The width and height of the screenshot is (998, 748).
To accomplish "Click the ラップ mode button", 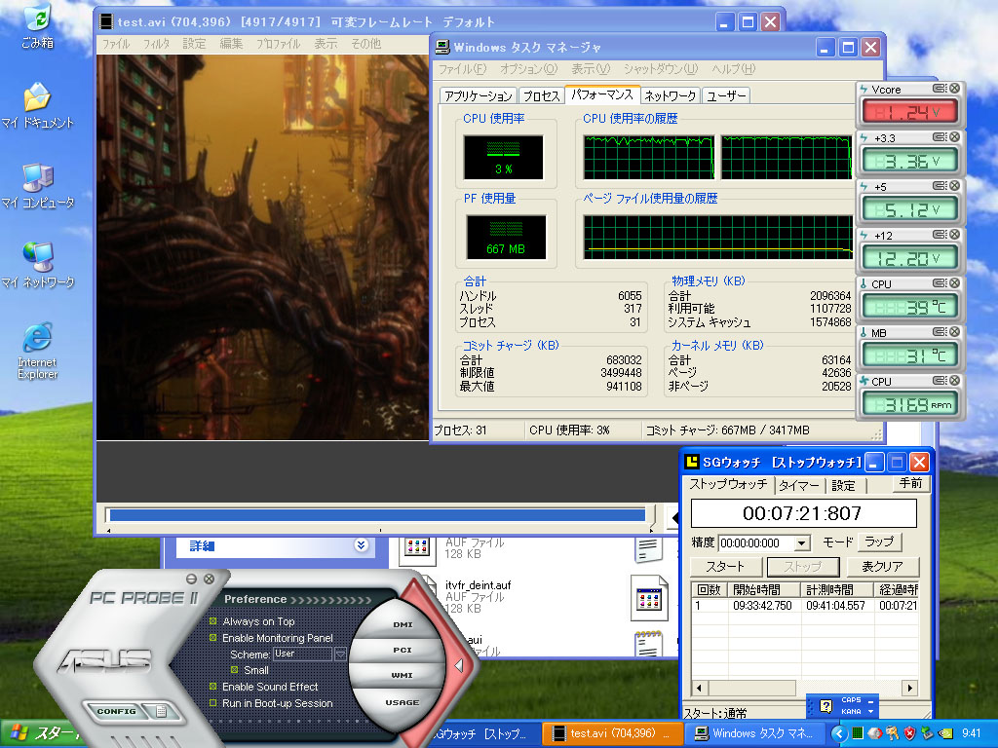I will (879, 542).
